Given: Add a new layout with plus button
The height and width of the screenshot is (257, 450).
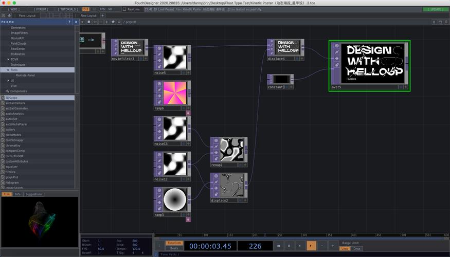Looking at the screenshot, I should point(102,15).
